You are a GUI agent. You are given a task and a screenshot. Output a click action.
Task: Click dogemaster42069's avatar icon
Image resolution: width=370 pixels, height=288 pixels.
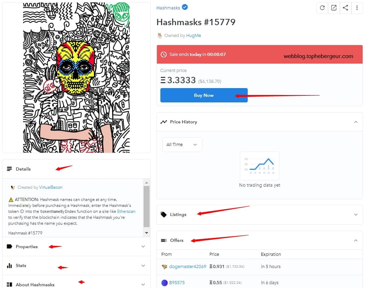tap(164, 267)
